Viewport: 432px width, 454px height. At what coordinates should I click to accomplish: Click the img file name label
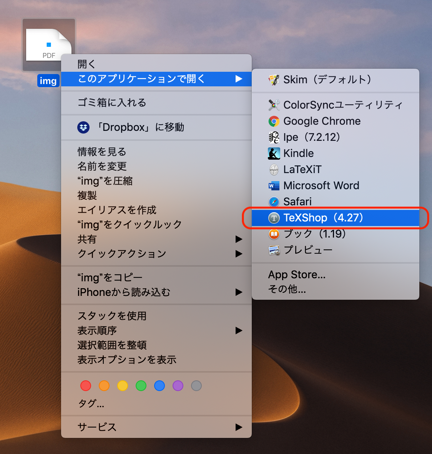pos(48,81)
